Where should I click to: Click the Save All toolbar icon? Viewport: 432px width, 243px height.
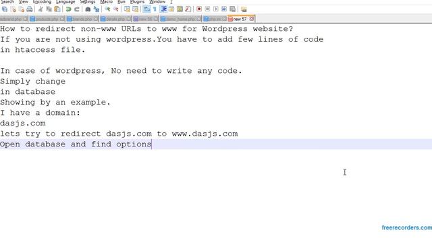(5, 9)
